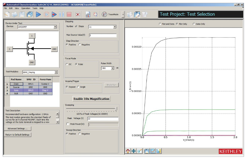Click the Open folder toolbar icon
This screenshot has height=159, width=247.
click(x=14, y=14)
